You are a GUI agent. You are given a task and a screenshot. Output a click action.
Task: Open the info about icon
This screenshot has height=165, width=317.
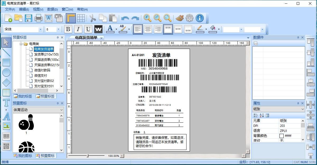pyautogui.click(x=200, y=18)
